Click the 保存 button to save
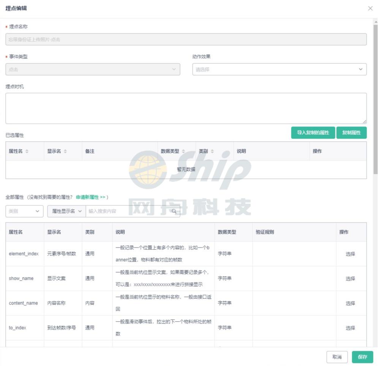This screenshot has height=366, width=378. pos(362,357)
